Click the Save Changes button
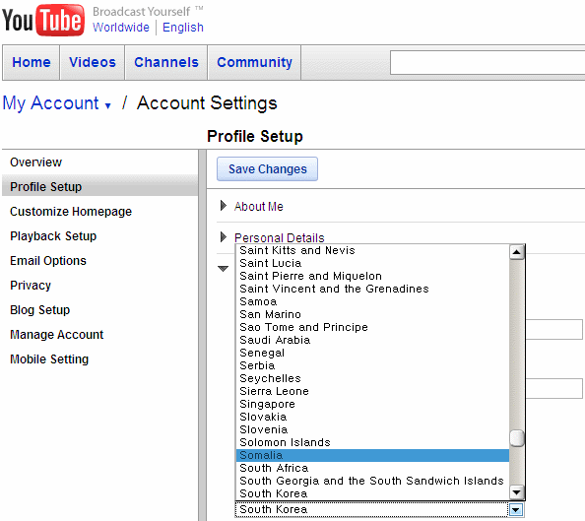Screen dimensions: 585x521 tap(267, 169)
